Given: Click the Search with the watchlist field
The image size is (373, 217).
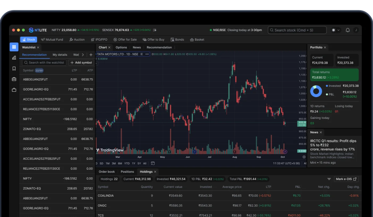Looking at the screenshot, I should [x=44, y=63].
